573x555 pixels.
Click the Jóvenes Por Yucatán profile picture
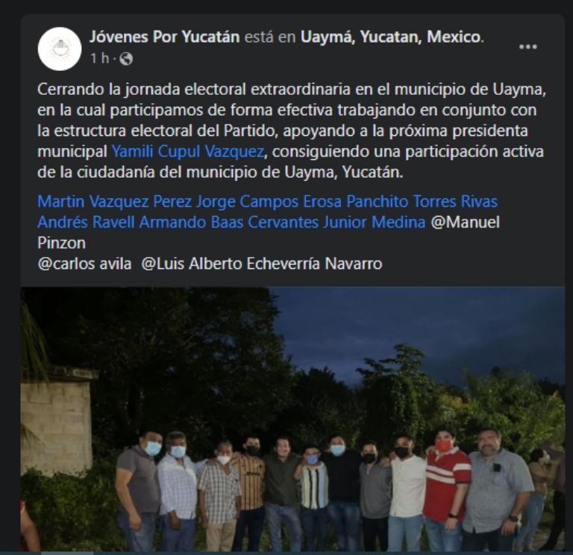coord(60,49)
